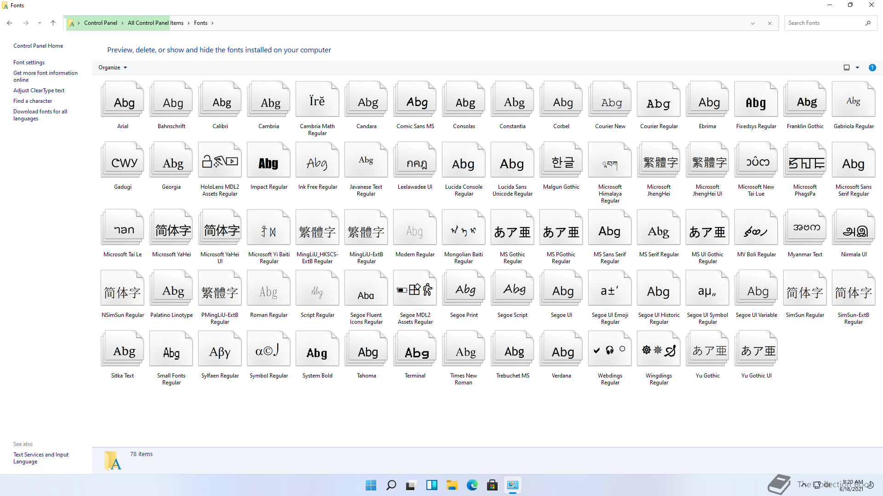Select the Wingdings Regular font icon
This screenshot has width=883, height=496.
tap(659, 349)
